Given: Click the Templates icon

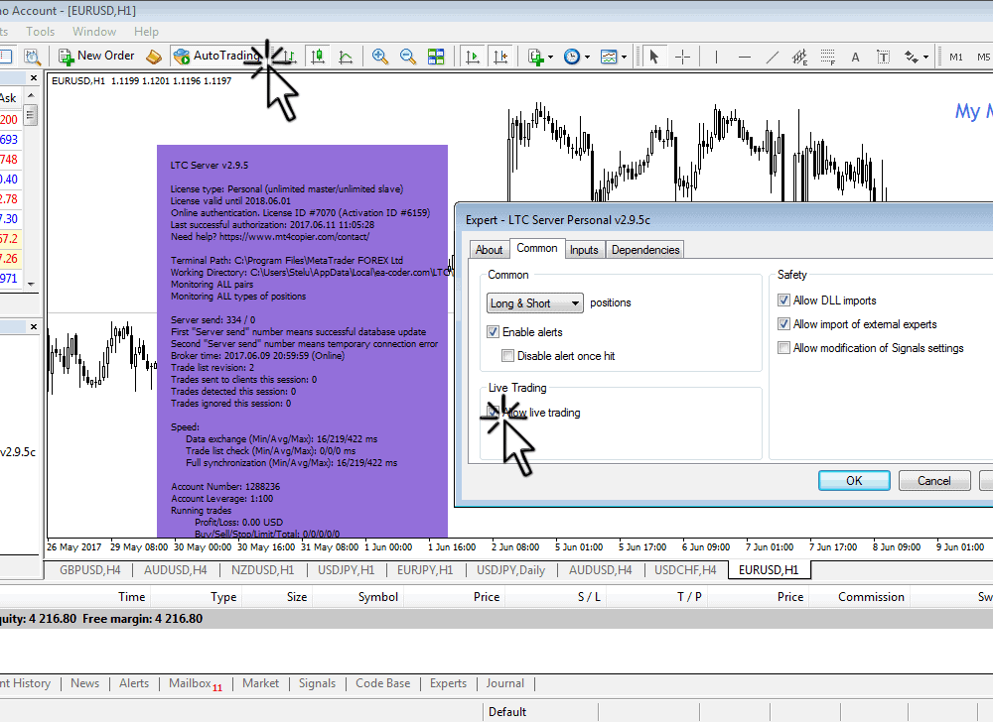Looking at the screenshot, I should point(609,57).
